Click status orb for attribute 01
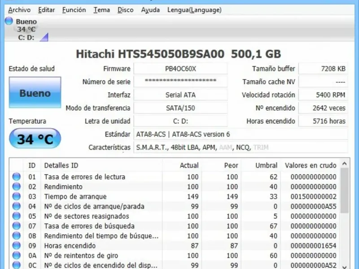Viewport: 359px width, 269px height. coord(16,177)
